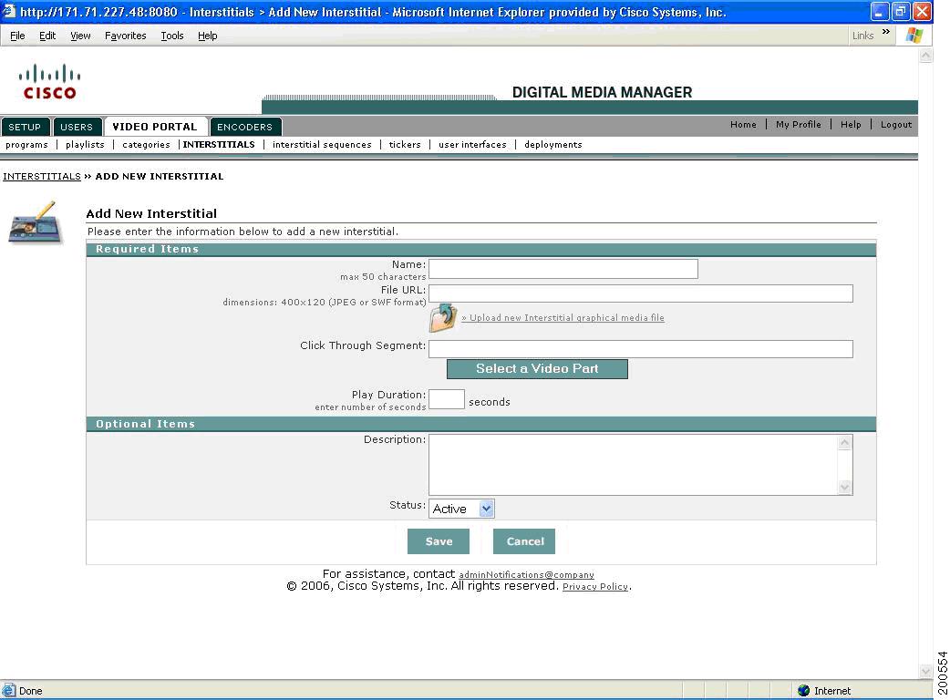Click the Add New Interstitial page icon
The height and width of the screenshot is (700, 950).
[36, 222]
